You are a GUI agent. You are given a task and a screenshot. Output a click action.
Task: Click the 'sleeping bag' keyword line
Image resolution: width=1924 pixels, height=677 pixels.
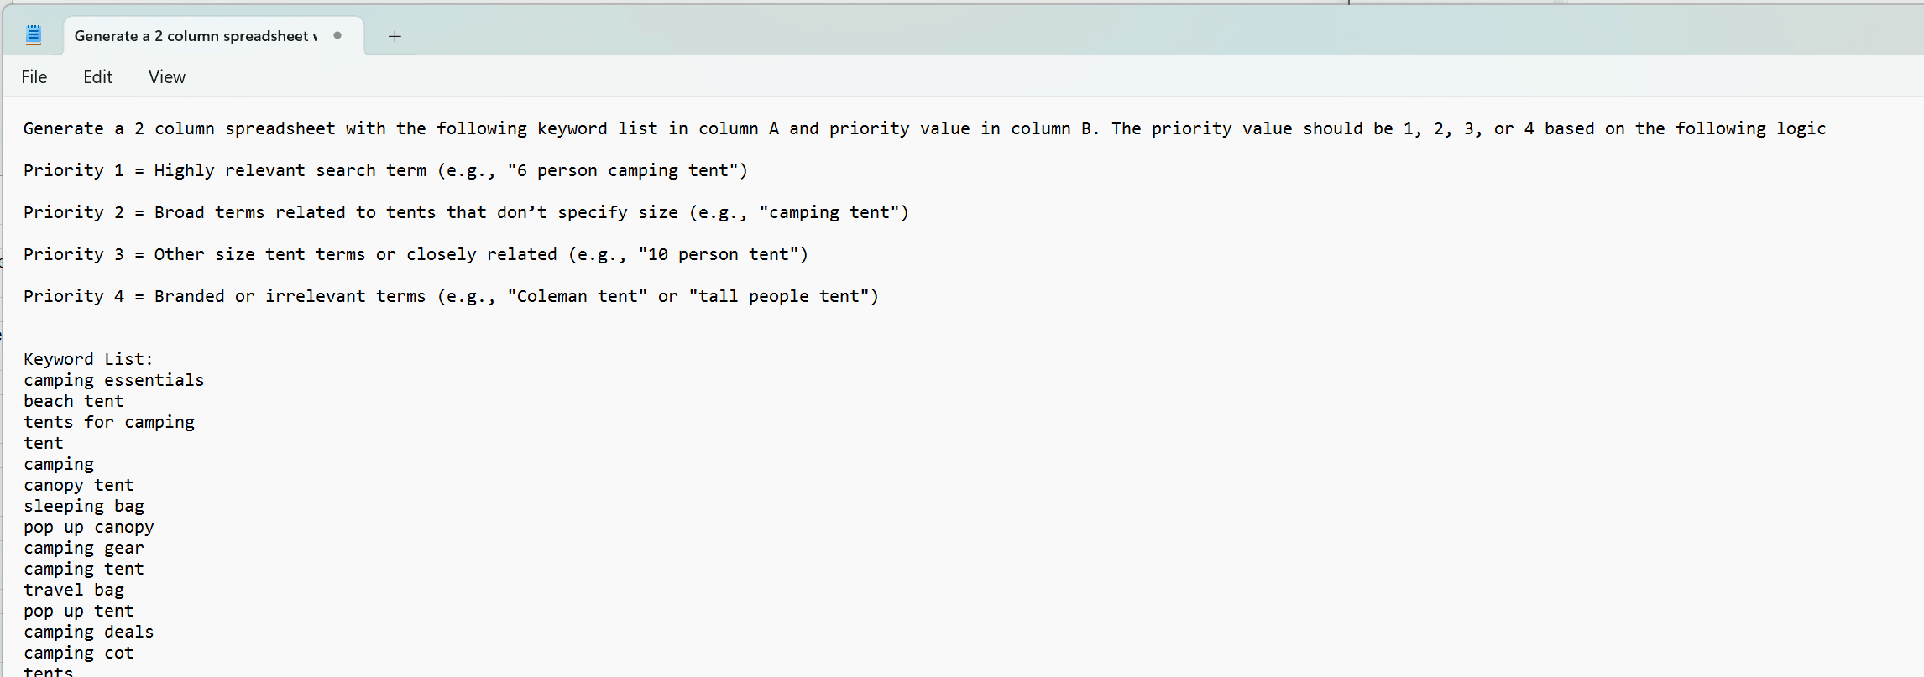pos(84,506)
